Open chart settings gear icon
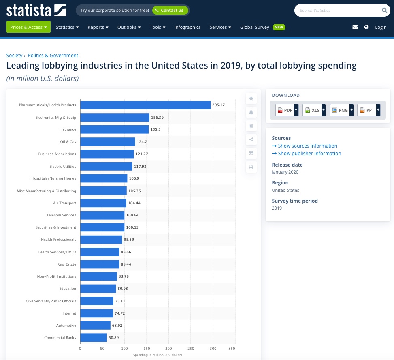 pos(251,126)
